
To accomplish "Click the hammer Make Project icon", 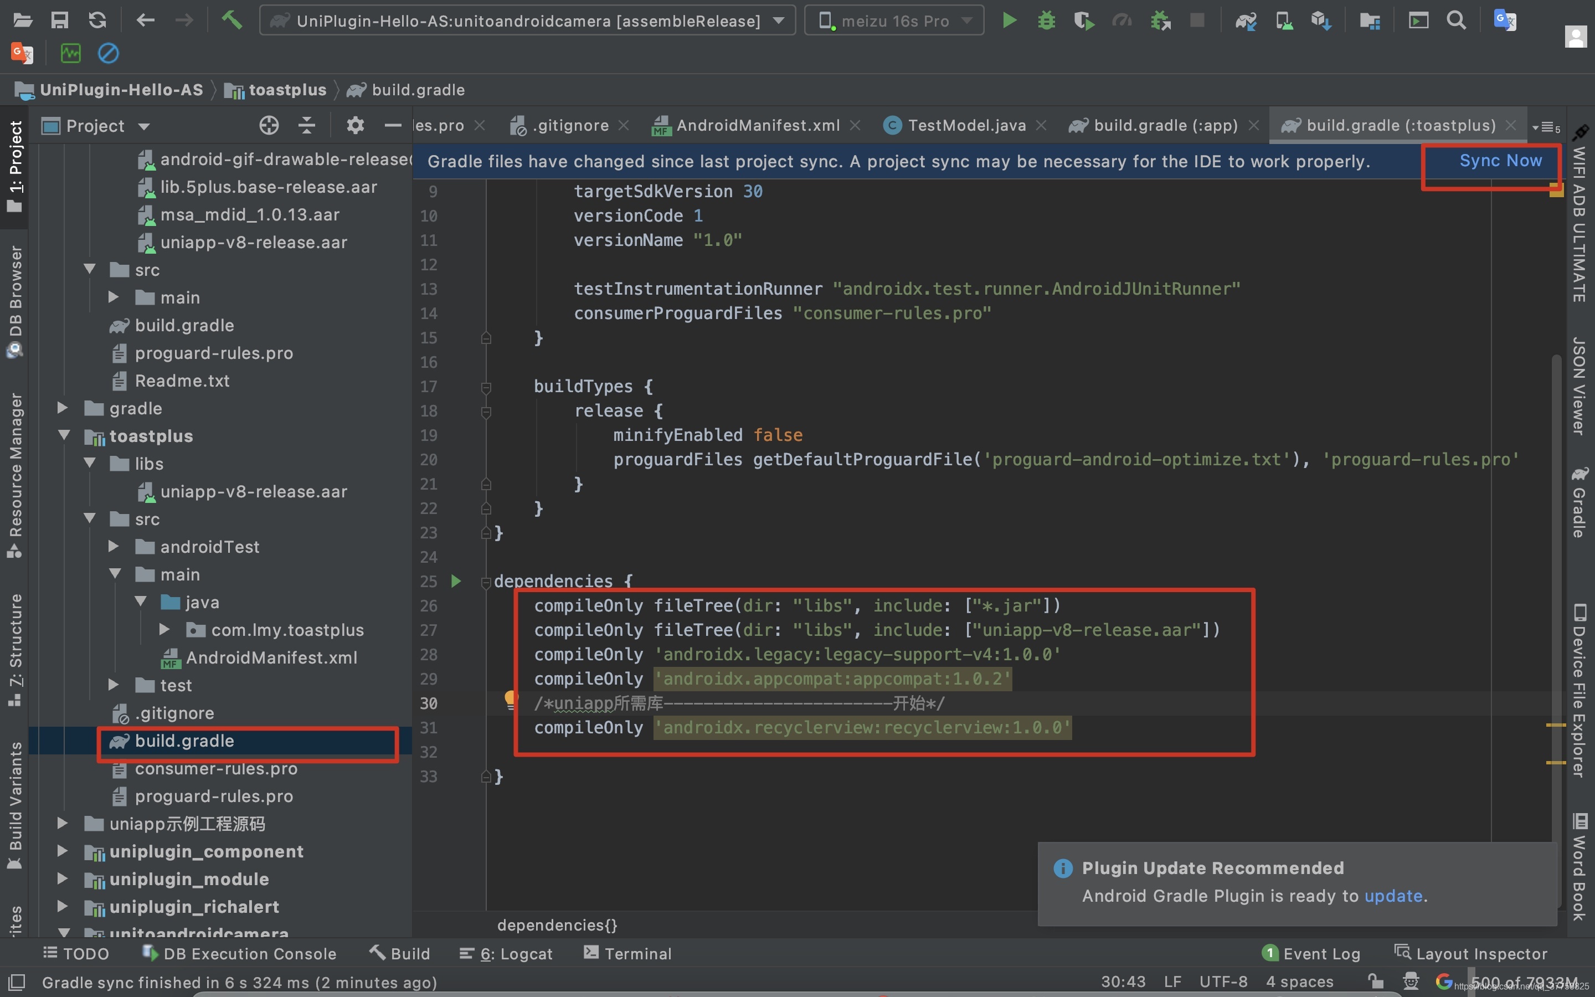I will [x=231, y=20].
